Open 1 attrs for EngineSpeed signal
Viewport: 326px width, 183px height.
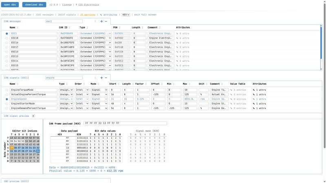(x=259, y=99)
